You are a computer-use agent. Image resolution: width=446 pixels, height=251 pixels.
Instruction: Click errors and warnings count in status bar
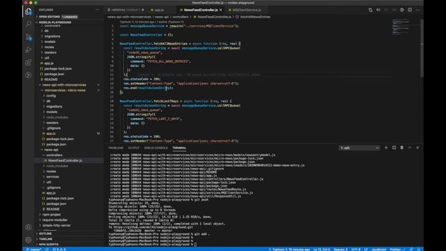pyautogui.click(x=59, y=249)
